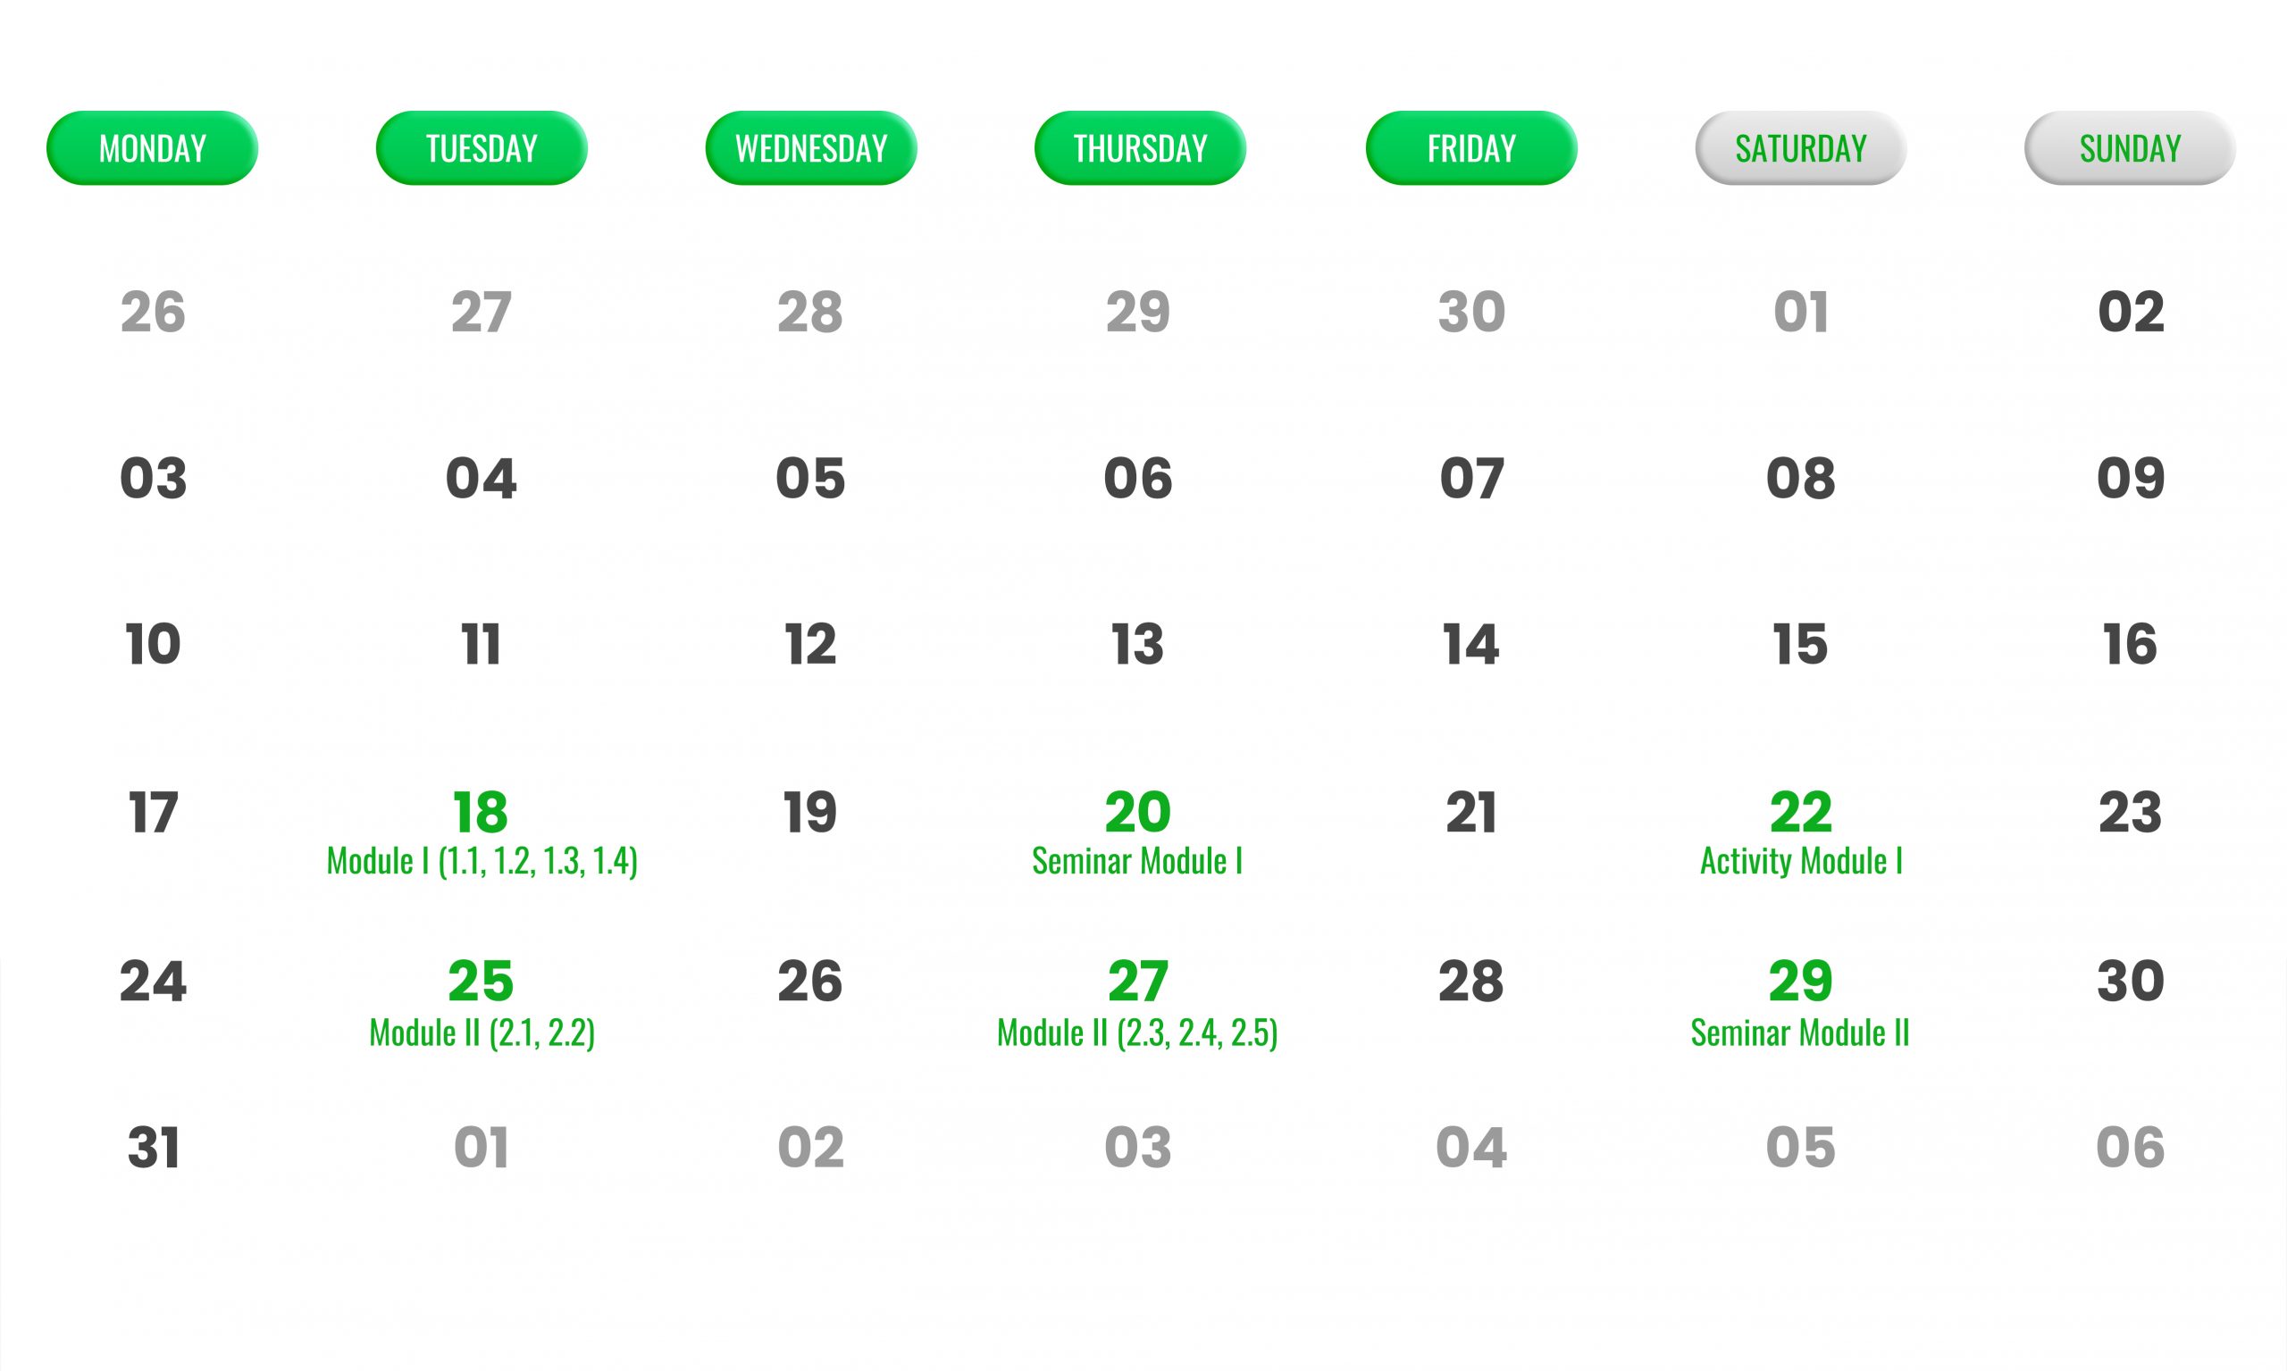Click the FRIDAY header pill
Image resolution: width=2287 pixels, height=1371 pixels.
point(1471,147)
